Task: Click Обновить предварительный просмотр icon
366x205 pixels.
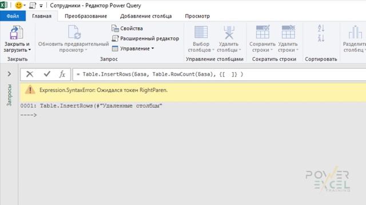Action: click(x=74, y=32)
